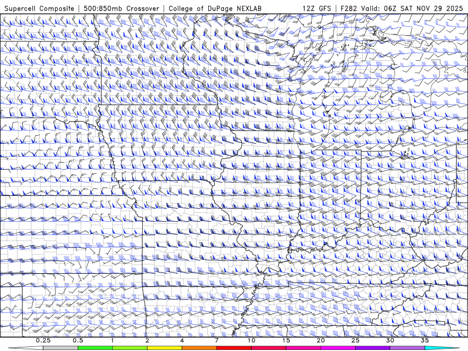Click the legend value '20'
This screenshot has height=351, width=468.
321,340
